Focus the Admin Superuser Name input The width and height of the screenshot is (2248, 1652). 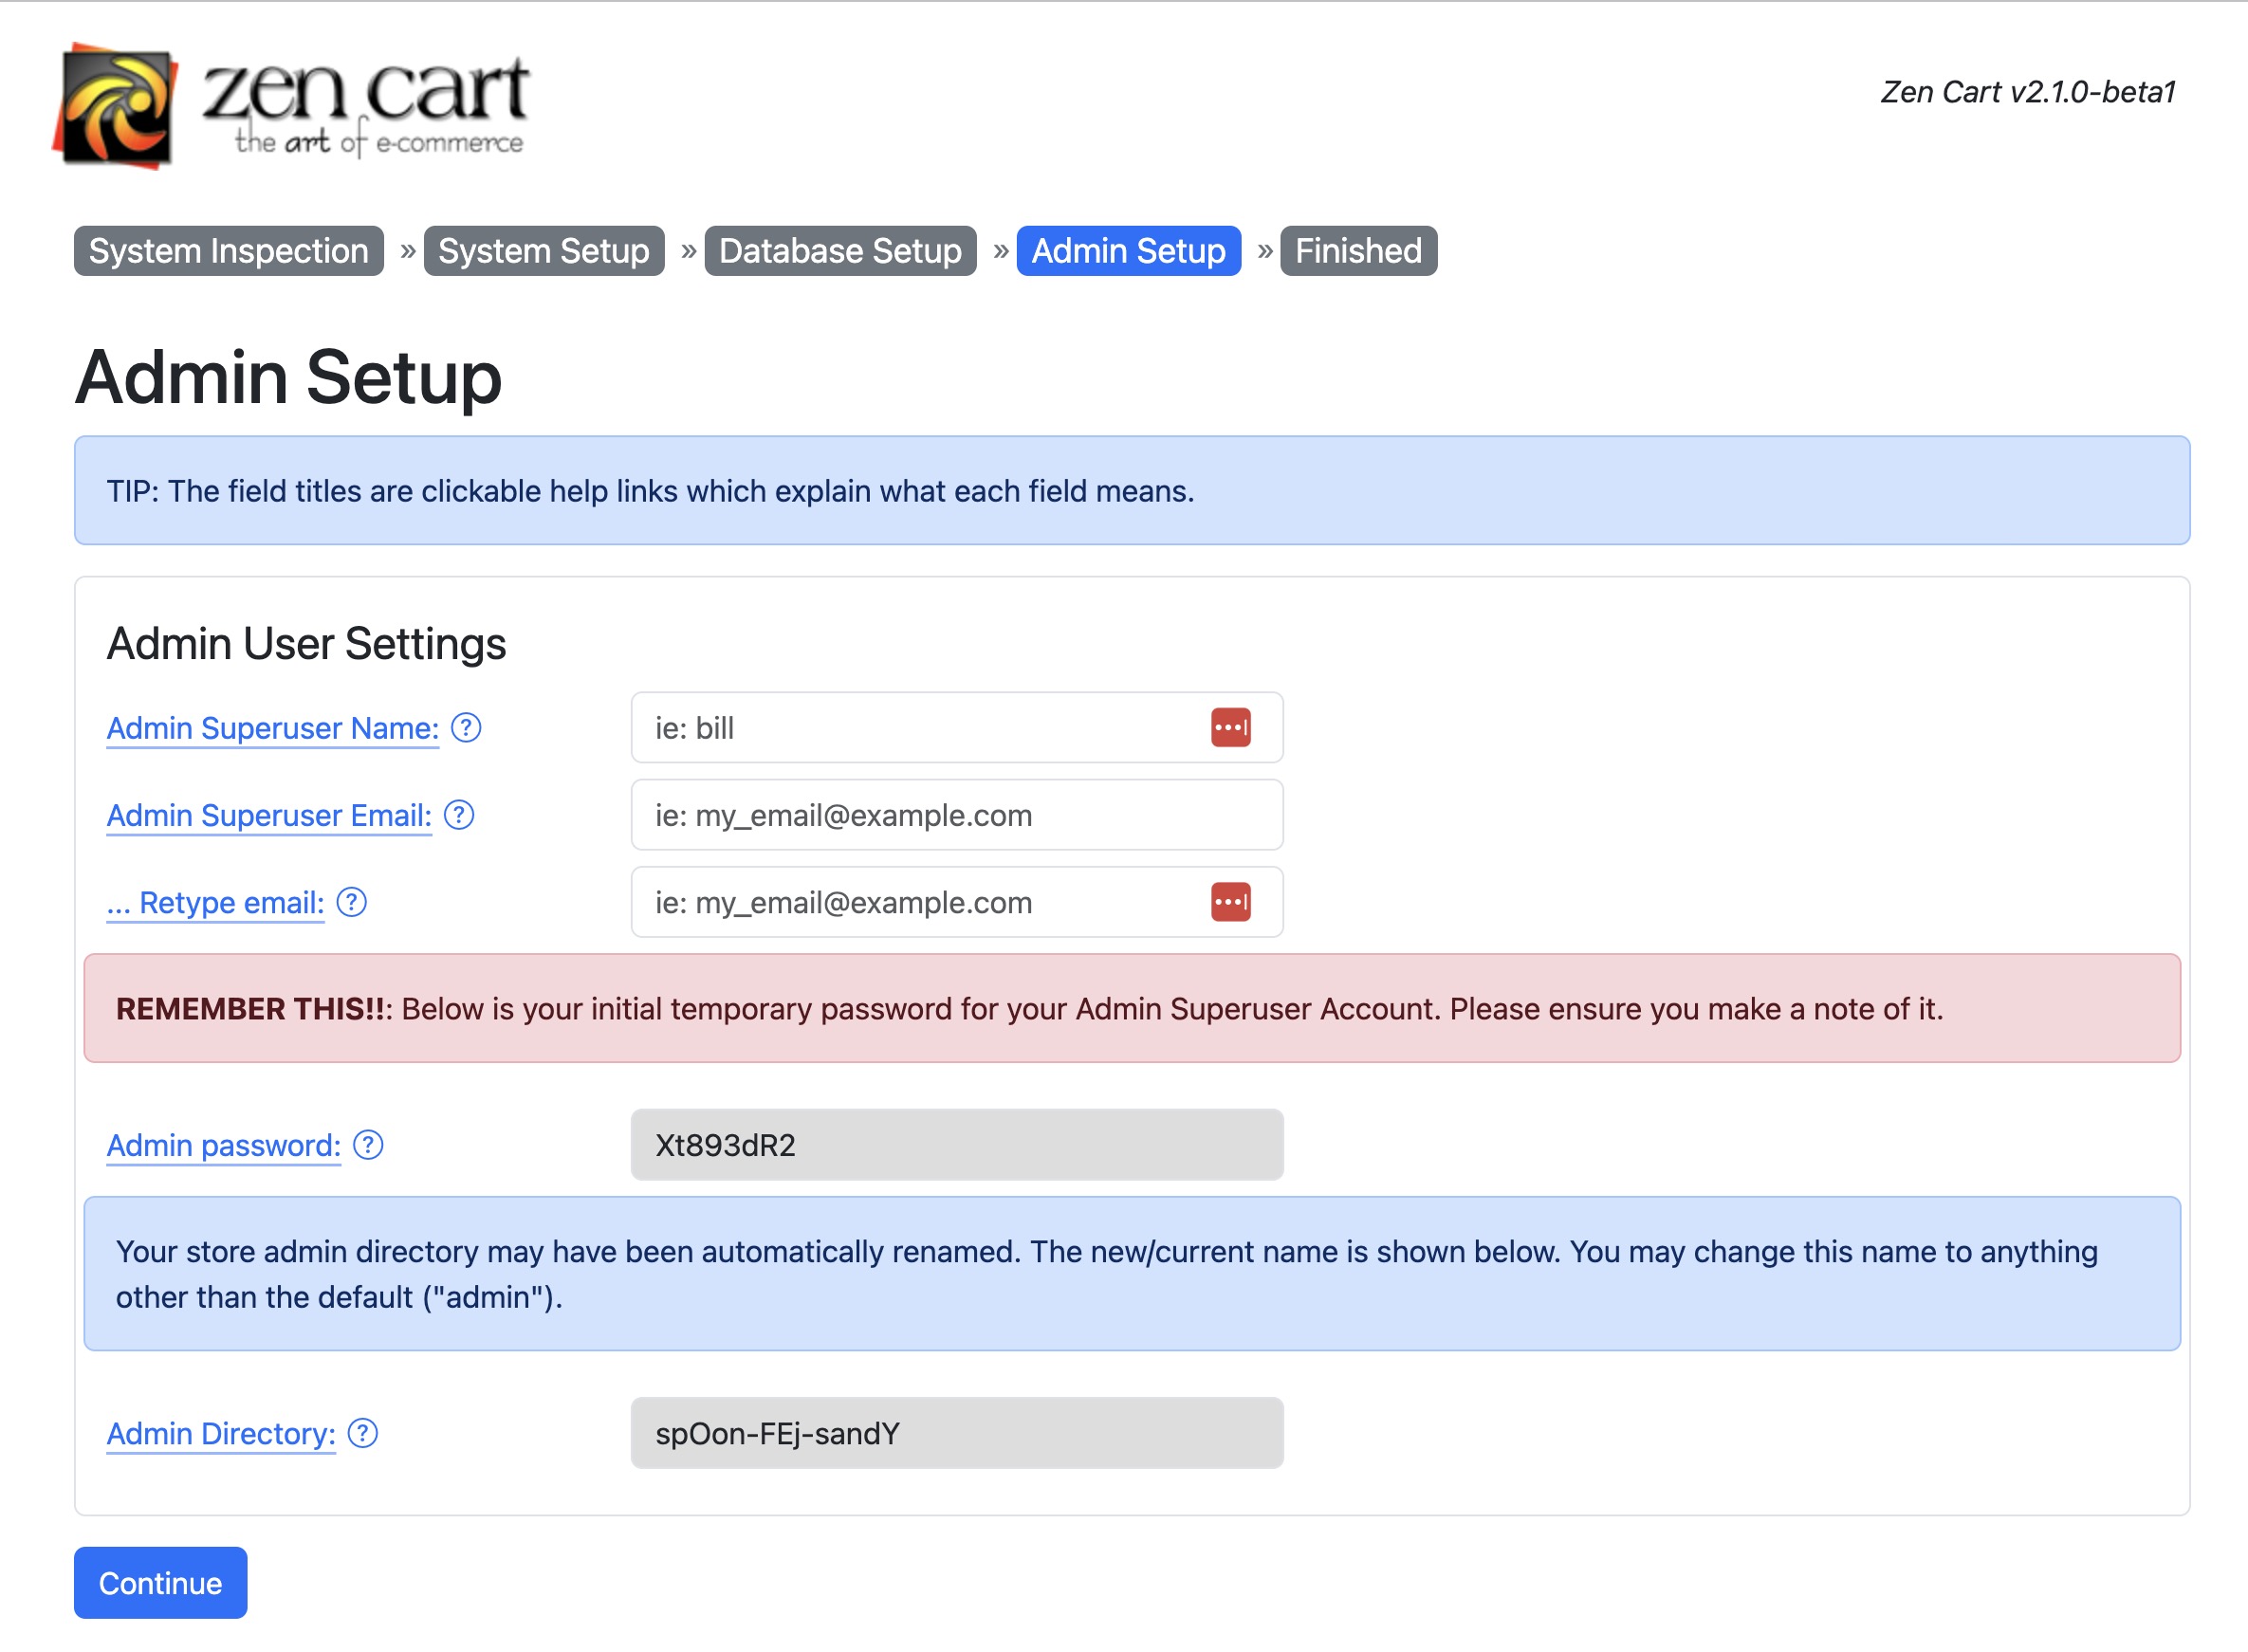click(957, 728)
